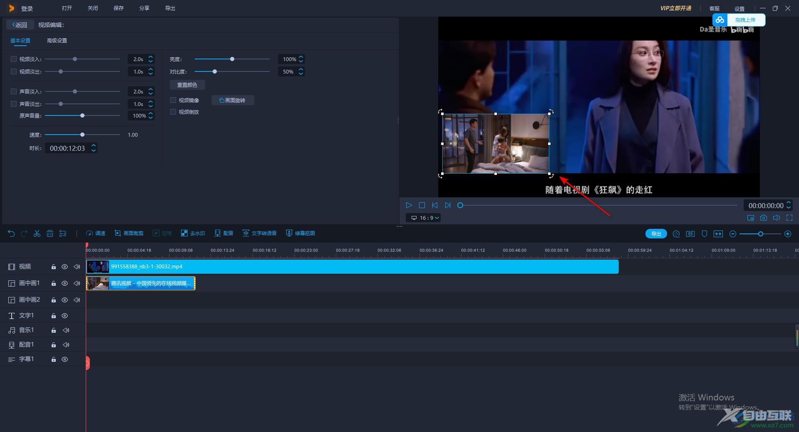Hide the 画中画1 track with eye icon
The height and width of the screenshot is (432, 799).
tap(65, 283)
